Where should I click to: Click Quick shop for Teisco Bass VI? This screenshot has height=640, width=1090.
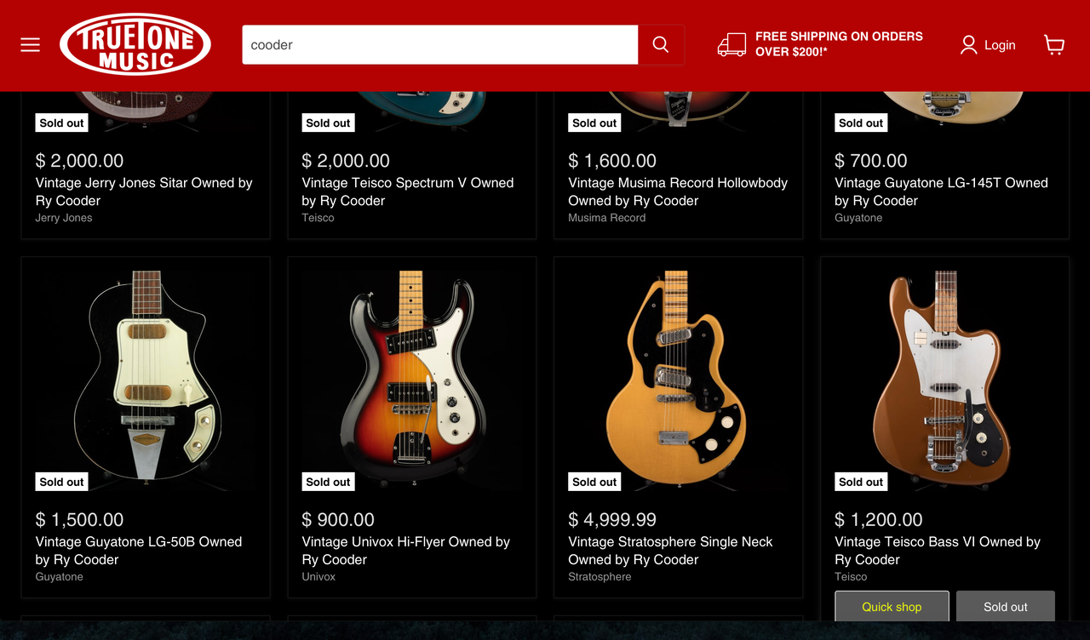coord(892,607)
